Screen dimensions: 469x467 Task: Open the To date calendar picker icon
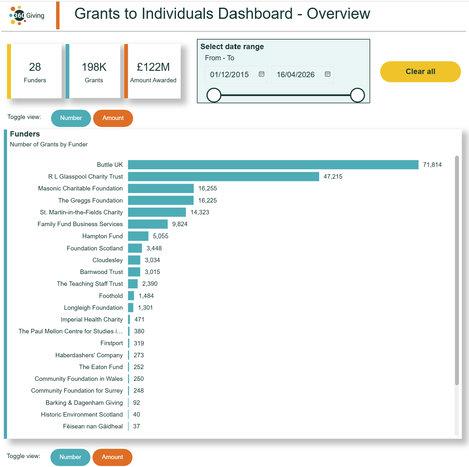328,74
